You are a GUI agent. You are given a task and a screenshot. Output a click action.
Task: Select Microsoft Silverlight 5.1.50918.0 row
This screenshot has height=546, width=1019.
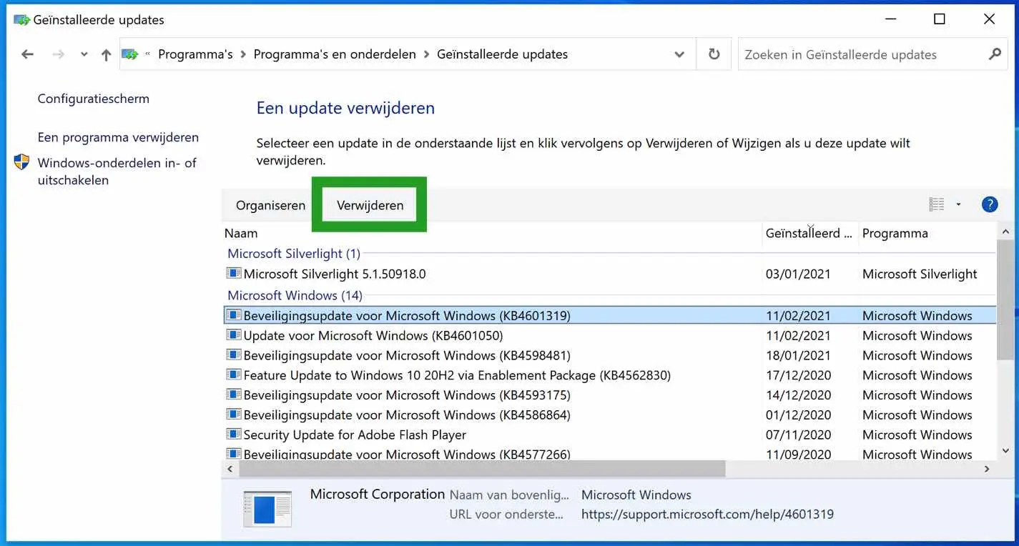pyautogui.click(x=609, y=274)
